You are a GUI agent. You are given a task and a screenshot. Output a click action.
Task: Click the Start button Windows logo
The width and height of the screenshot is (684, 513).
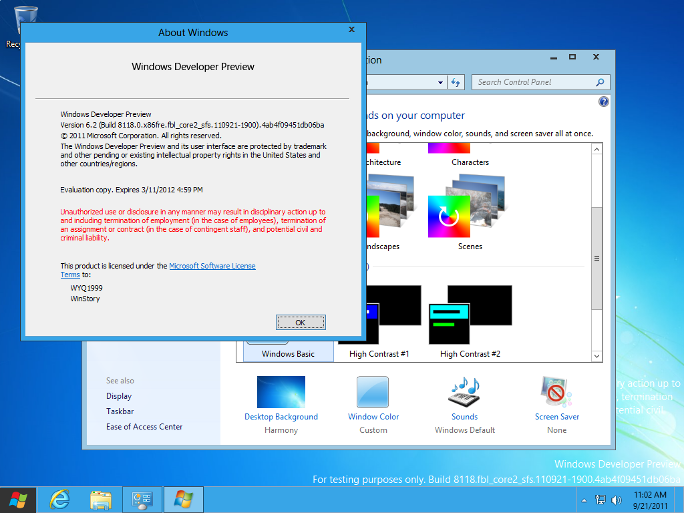(x=18, y=500)
